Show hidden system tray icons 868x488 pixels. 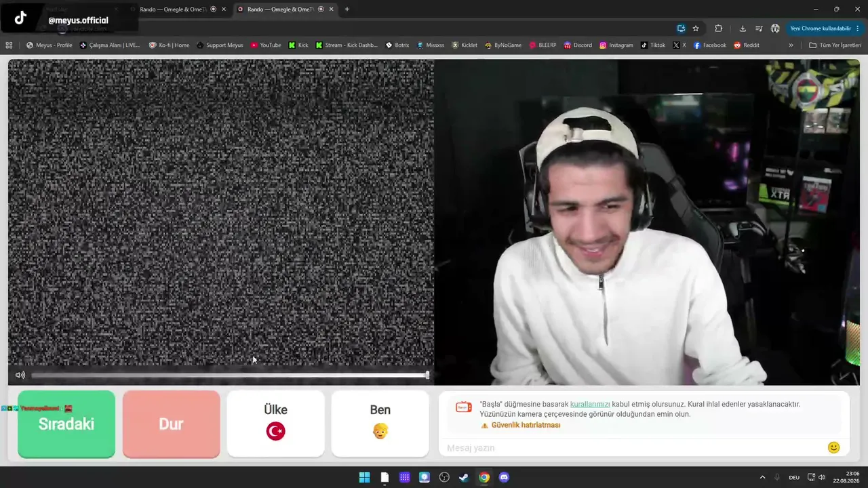pos(762,477)
